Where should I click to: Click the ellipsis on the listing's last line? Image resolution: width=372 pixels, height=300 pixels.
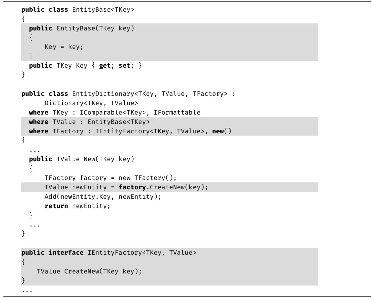click(27, 290)
